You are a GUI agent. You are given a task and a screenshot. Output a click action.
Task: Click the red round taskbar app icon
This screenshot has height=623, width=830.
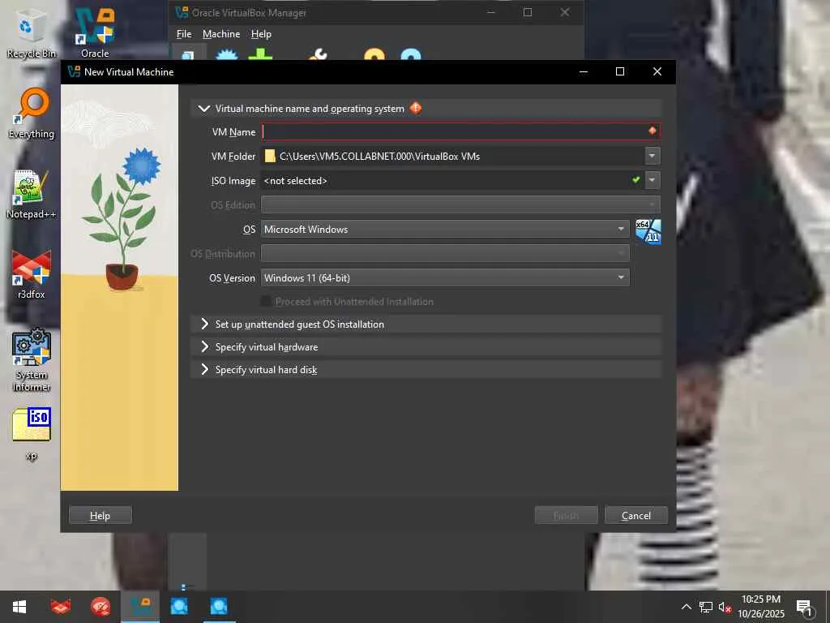(101, 607)
